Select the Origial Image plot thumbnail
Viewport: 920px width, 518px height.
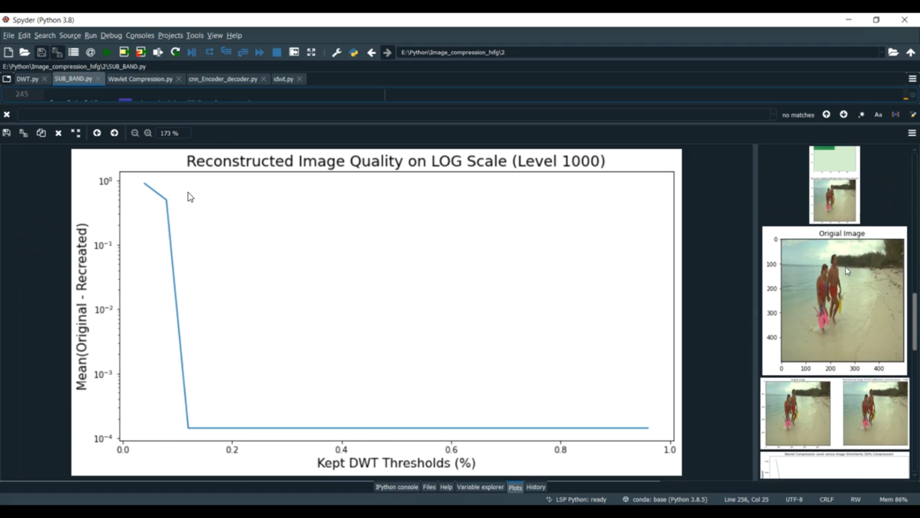point(835,301)
